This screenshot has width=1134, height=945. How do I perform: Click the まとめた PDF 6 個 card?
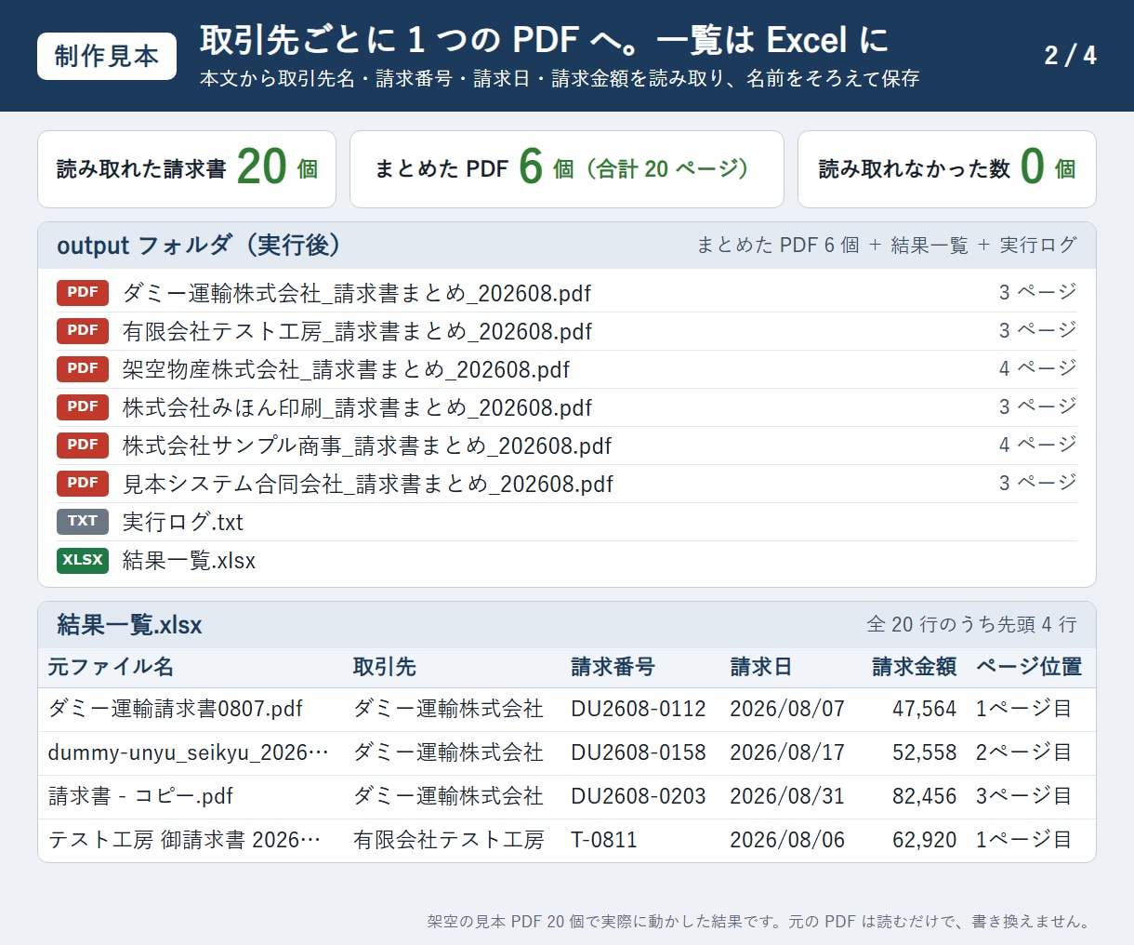pos(567,169)
